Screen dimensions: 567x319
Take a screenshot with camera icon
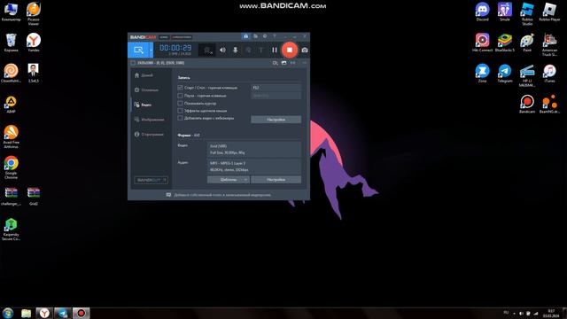coord(305,50)
